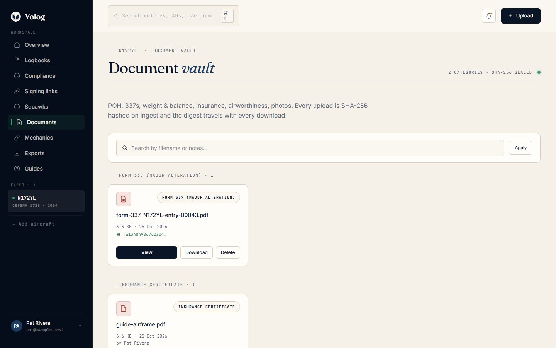Open the Mechanics page
556x348 pixels.
46,138
